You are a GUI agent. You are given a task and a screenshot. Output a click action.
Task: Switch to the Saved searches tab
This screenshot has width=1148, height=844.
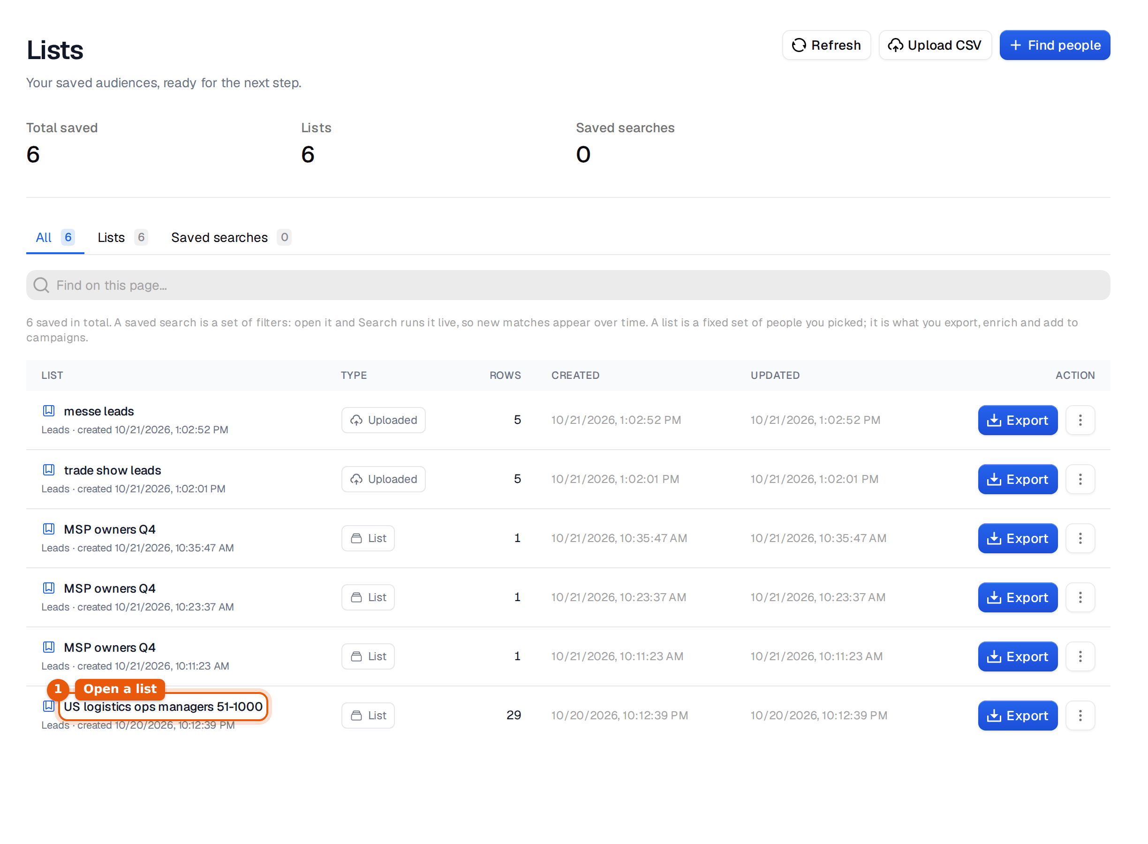(231, 238)
